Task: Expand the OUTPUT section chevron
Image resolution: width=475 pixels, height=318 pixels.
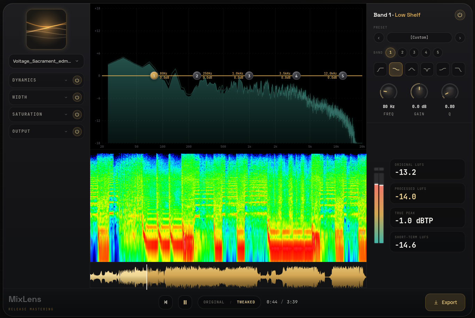Action: (66, 131)
